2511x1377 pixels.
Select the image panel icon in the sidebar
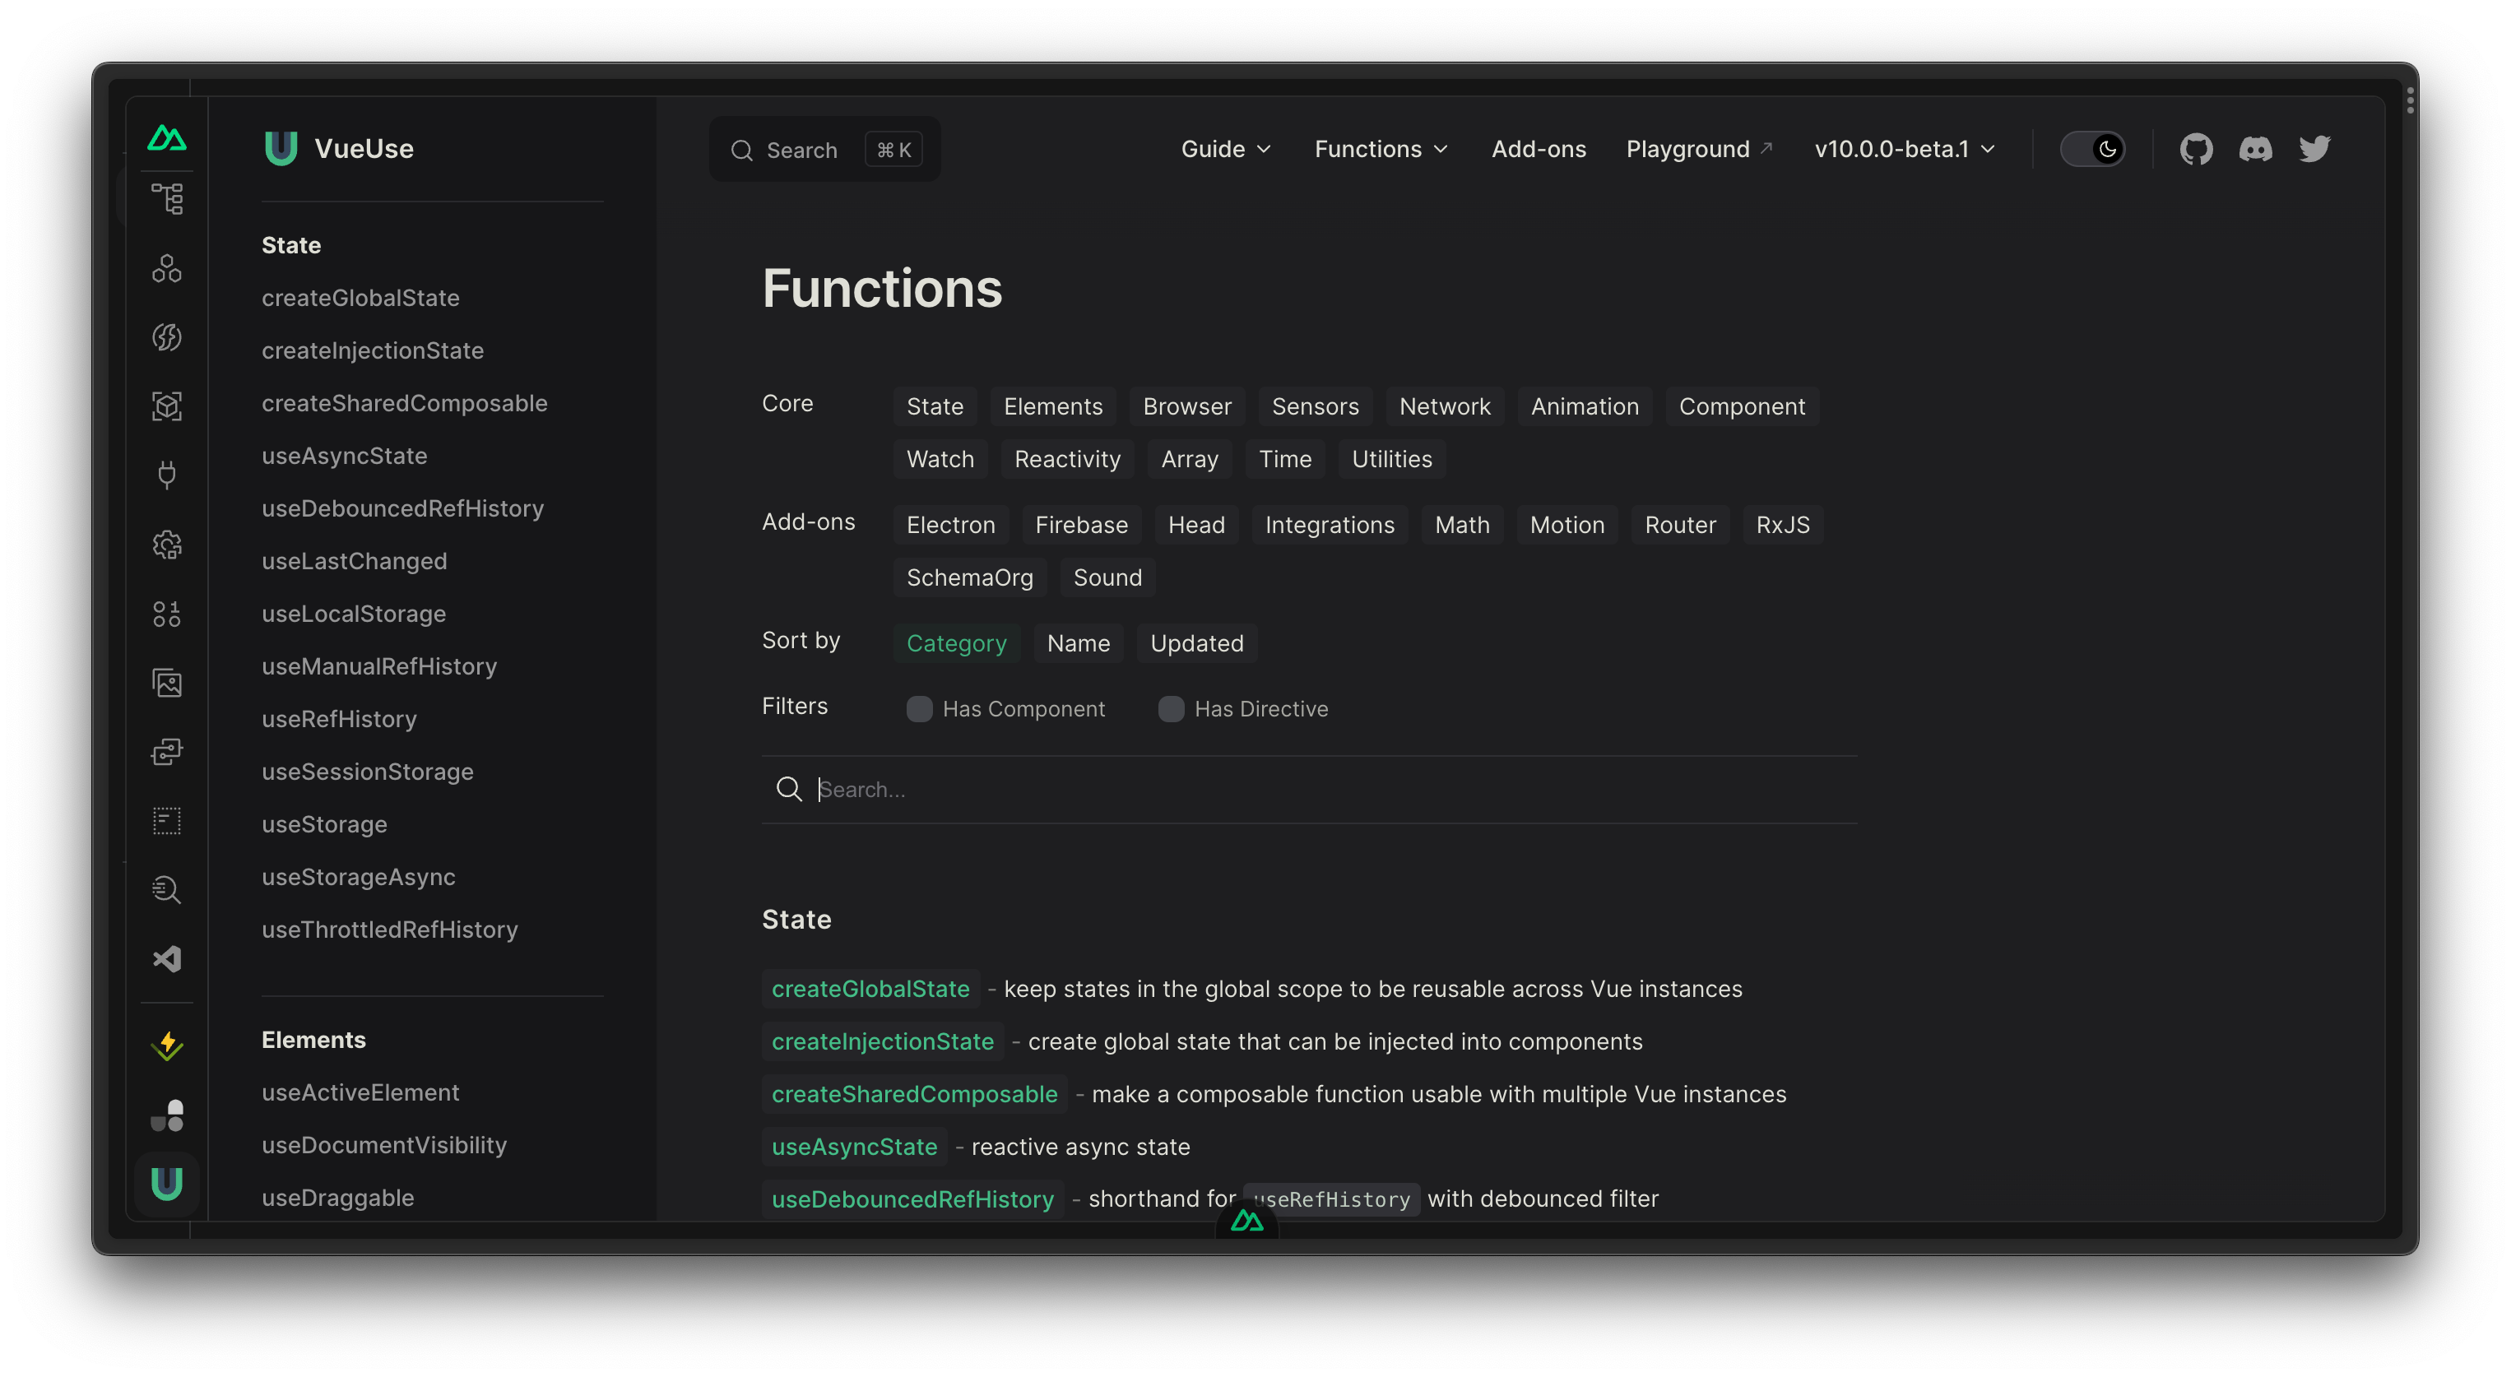click(x=167, y=683)
